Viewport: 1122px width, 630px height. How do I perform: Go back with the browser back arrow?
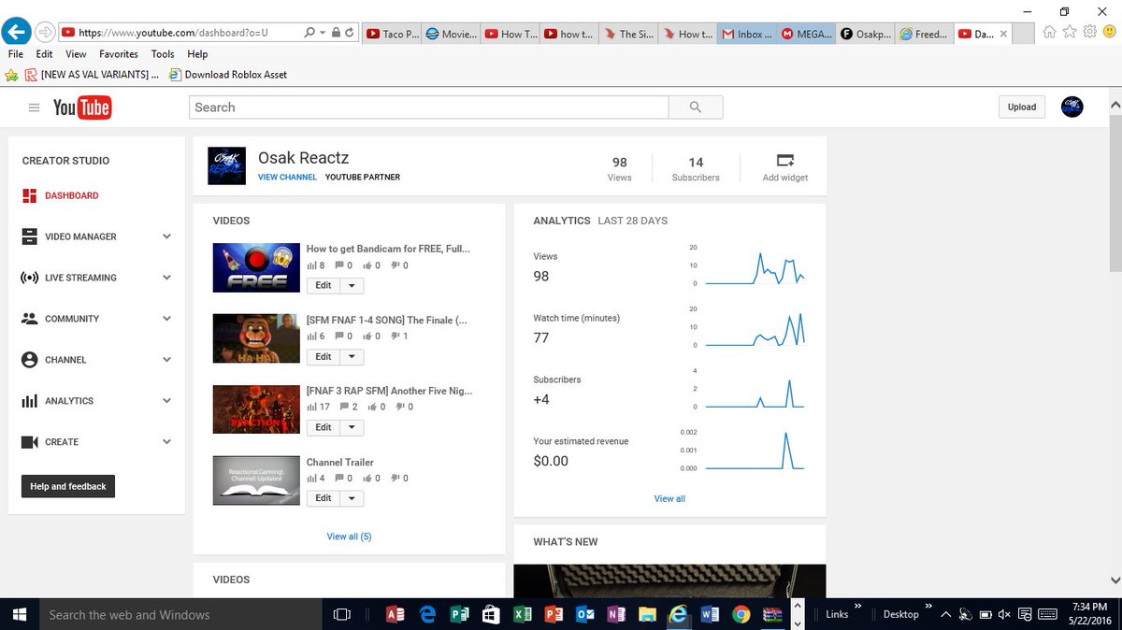coord(15,32)
